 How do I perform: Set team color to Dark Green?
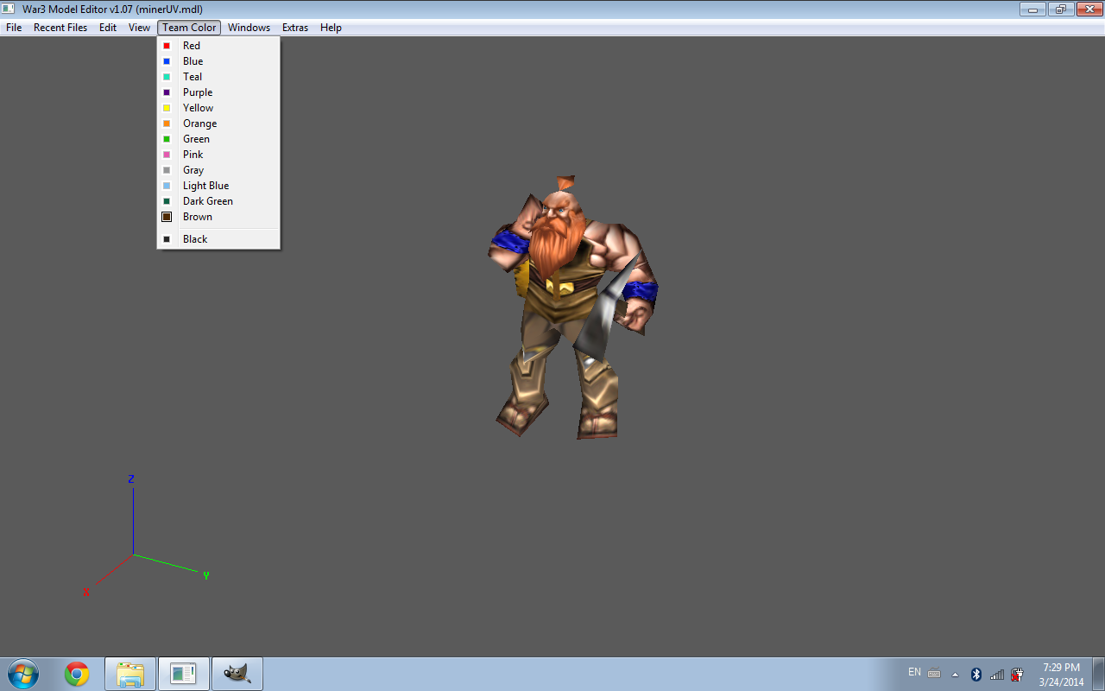click(x=218, y=201)
